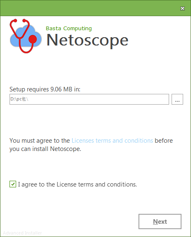Image resolution: width=191 pixels, height=237 pixels.
Task: Click the green checkmark inside the checkbox
Action: coord(13,184)
